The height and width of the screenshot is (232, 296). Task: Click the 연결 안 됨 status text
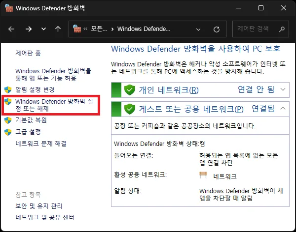[256, 89]
